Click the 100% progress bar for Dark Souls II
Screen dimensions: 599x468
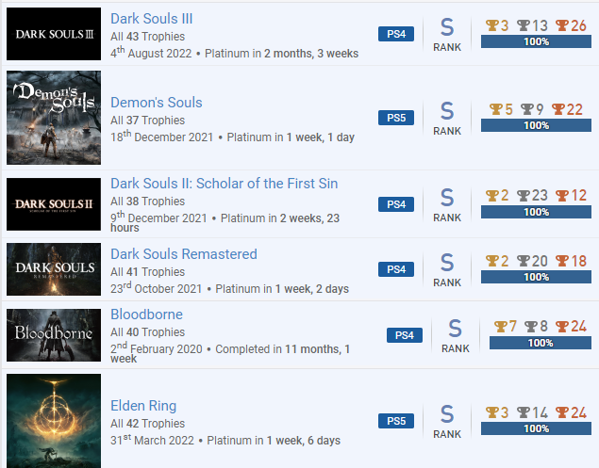click(537, 212)
